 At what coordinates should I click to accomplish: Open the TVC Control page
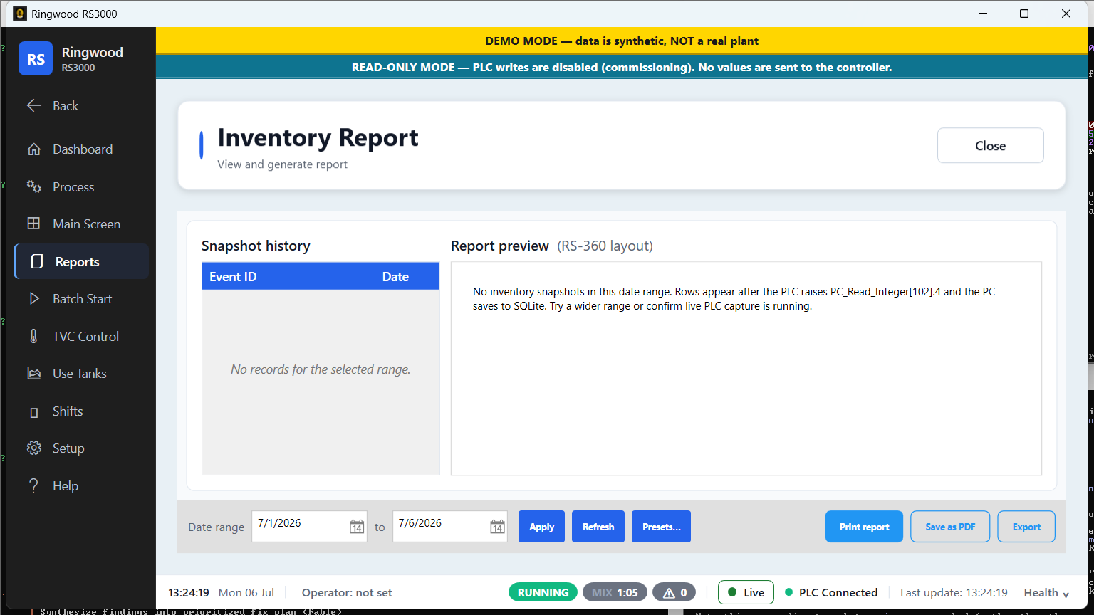[x=81, y=336]
